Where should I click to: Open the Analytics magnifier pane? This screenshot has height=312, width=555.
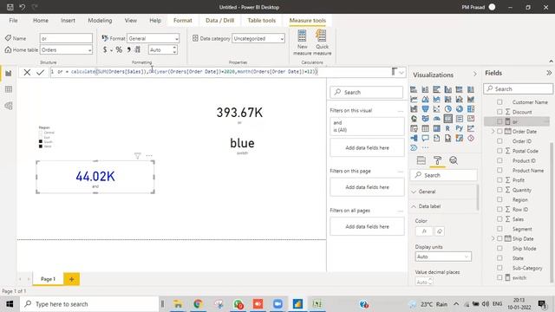(454, 160)
